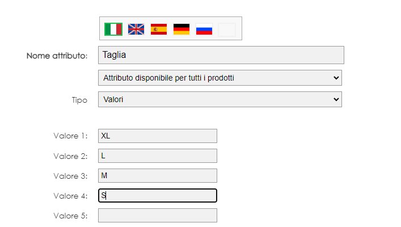The width and height of the screenshot is (401, 227).
Task: Click the blank placeholder box after flags
Action: tap(227, 30)
